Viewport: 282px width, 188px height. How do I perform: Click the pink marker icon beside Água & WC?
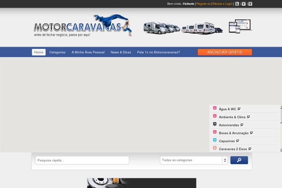[215, 108]
